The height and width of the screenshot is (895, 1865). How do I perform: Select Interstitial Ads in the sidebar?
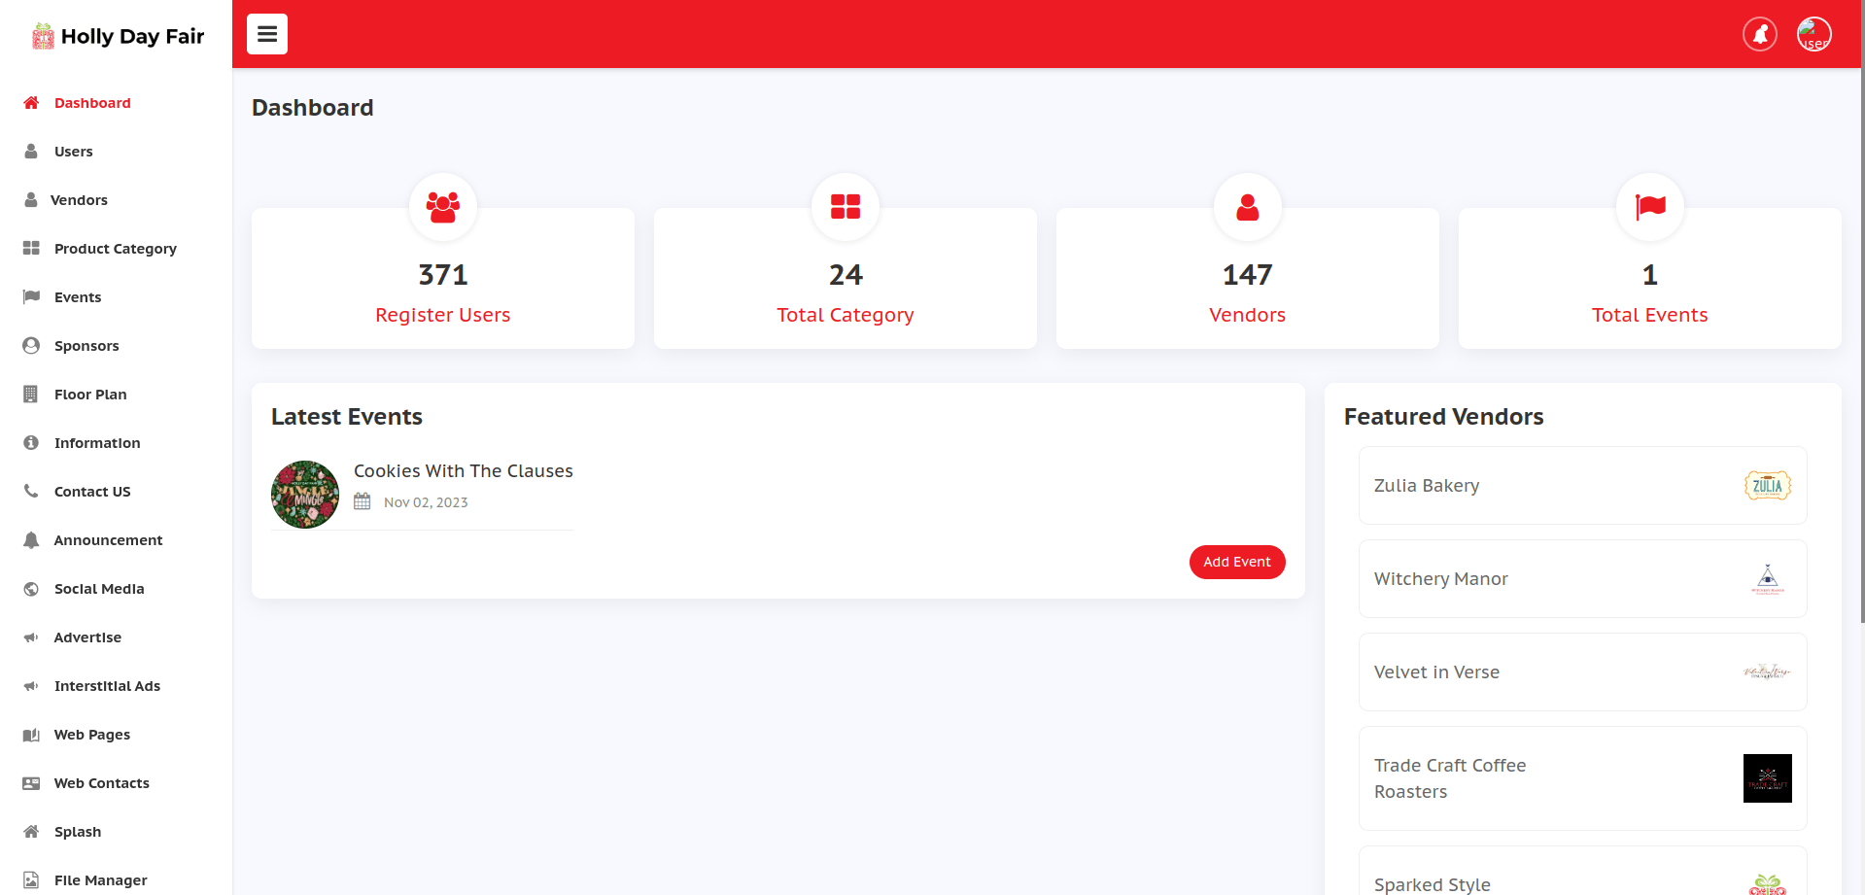pyautogui.click(x=107, y=686)
